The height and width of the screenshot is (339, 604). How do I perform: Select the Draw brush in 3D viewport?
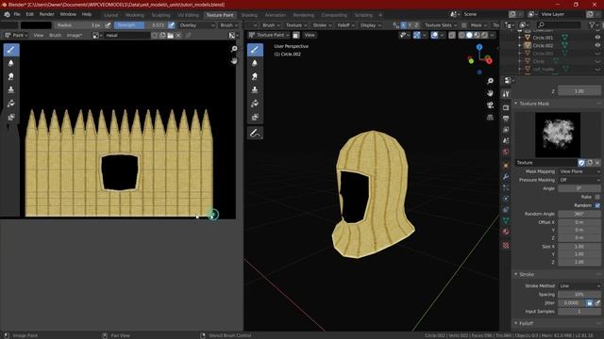click(255, 50)
